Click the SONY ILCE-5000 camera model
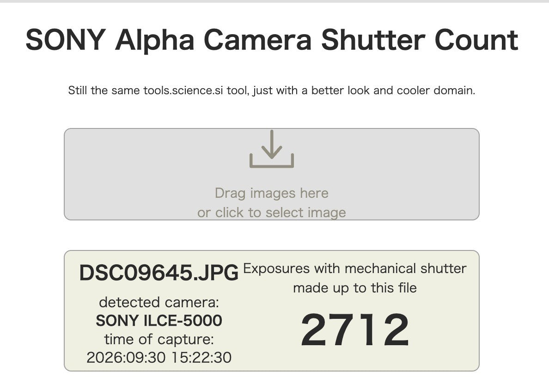This screenshot has width=549, height=390. [x=159, y=321]
